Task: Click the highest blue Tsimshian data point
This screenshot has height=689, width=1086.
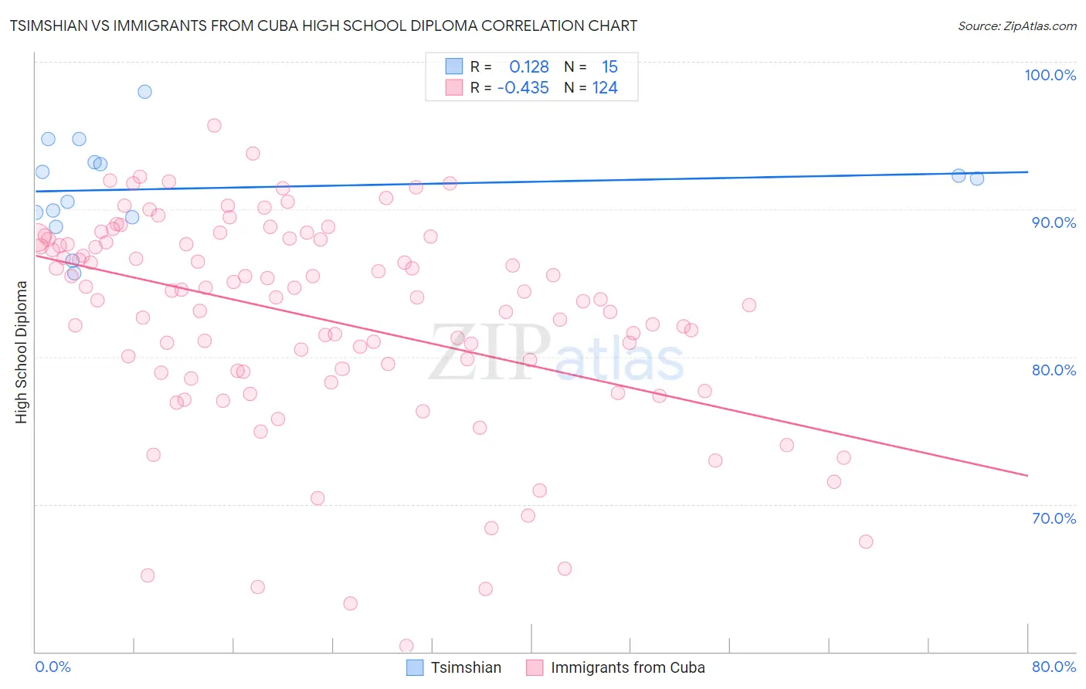Action: point(144,91)
